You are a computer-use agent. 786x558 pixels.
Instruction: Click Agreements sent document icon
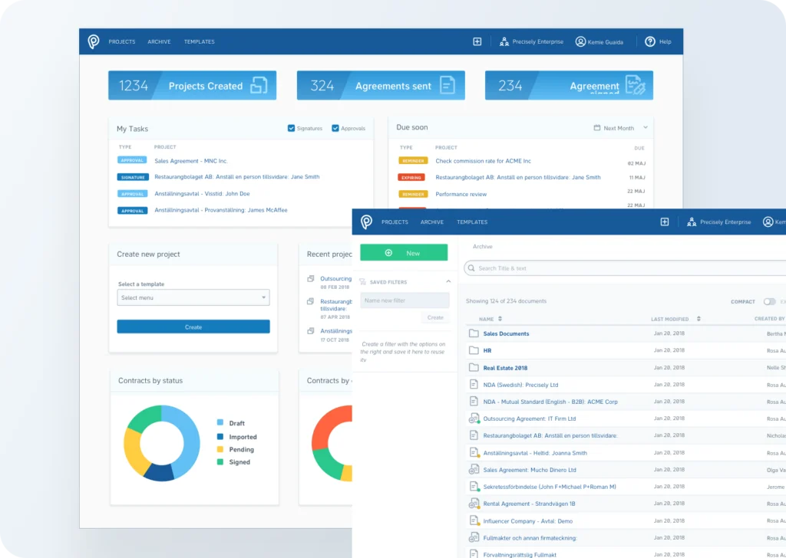pos(447,85)
